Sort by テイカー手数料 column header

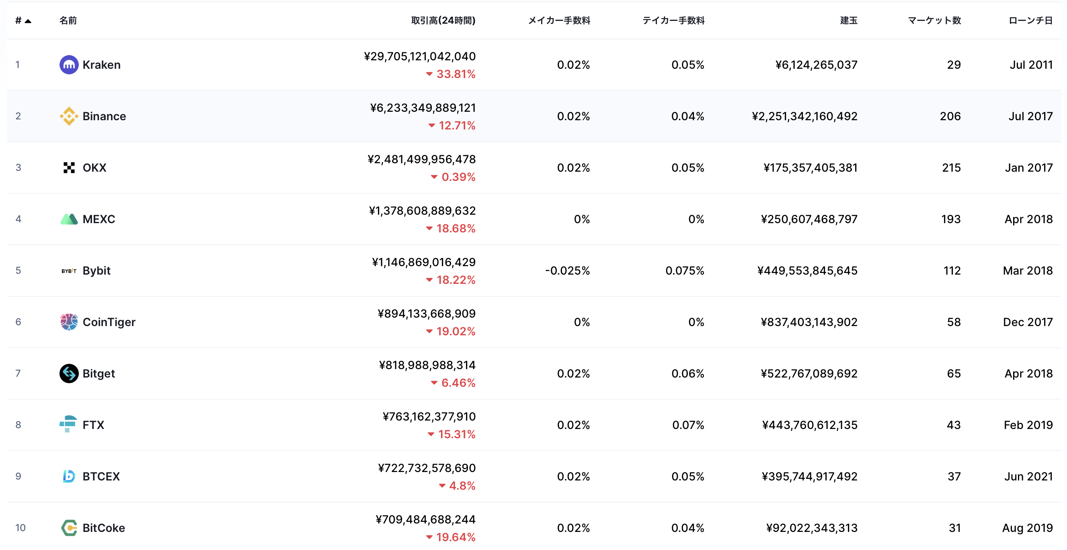[673, 20]
